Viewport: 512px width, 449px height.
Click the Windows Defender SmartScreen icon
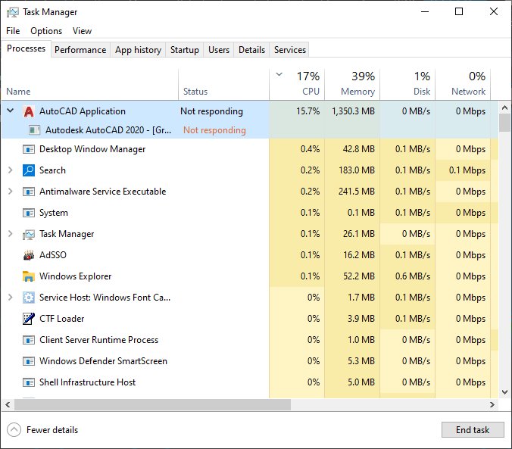tap(29, 361)
